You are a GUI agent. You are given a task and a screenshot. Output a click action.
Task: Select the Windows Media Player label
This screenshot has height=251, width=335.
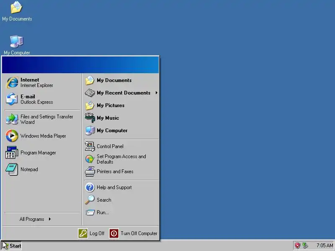[x=43, y=136]
